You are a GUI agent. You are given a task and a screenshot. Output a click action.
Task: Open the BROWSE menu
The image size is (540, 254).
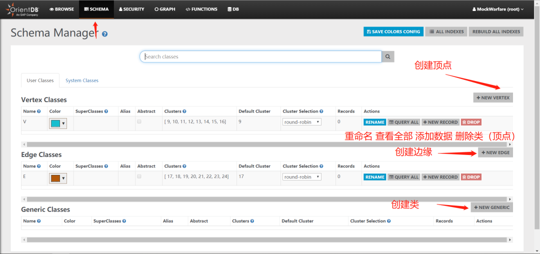click(61, 9)
